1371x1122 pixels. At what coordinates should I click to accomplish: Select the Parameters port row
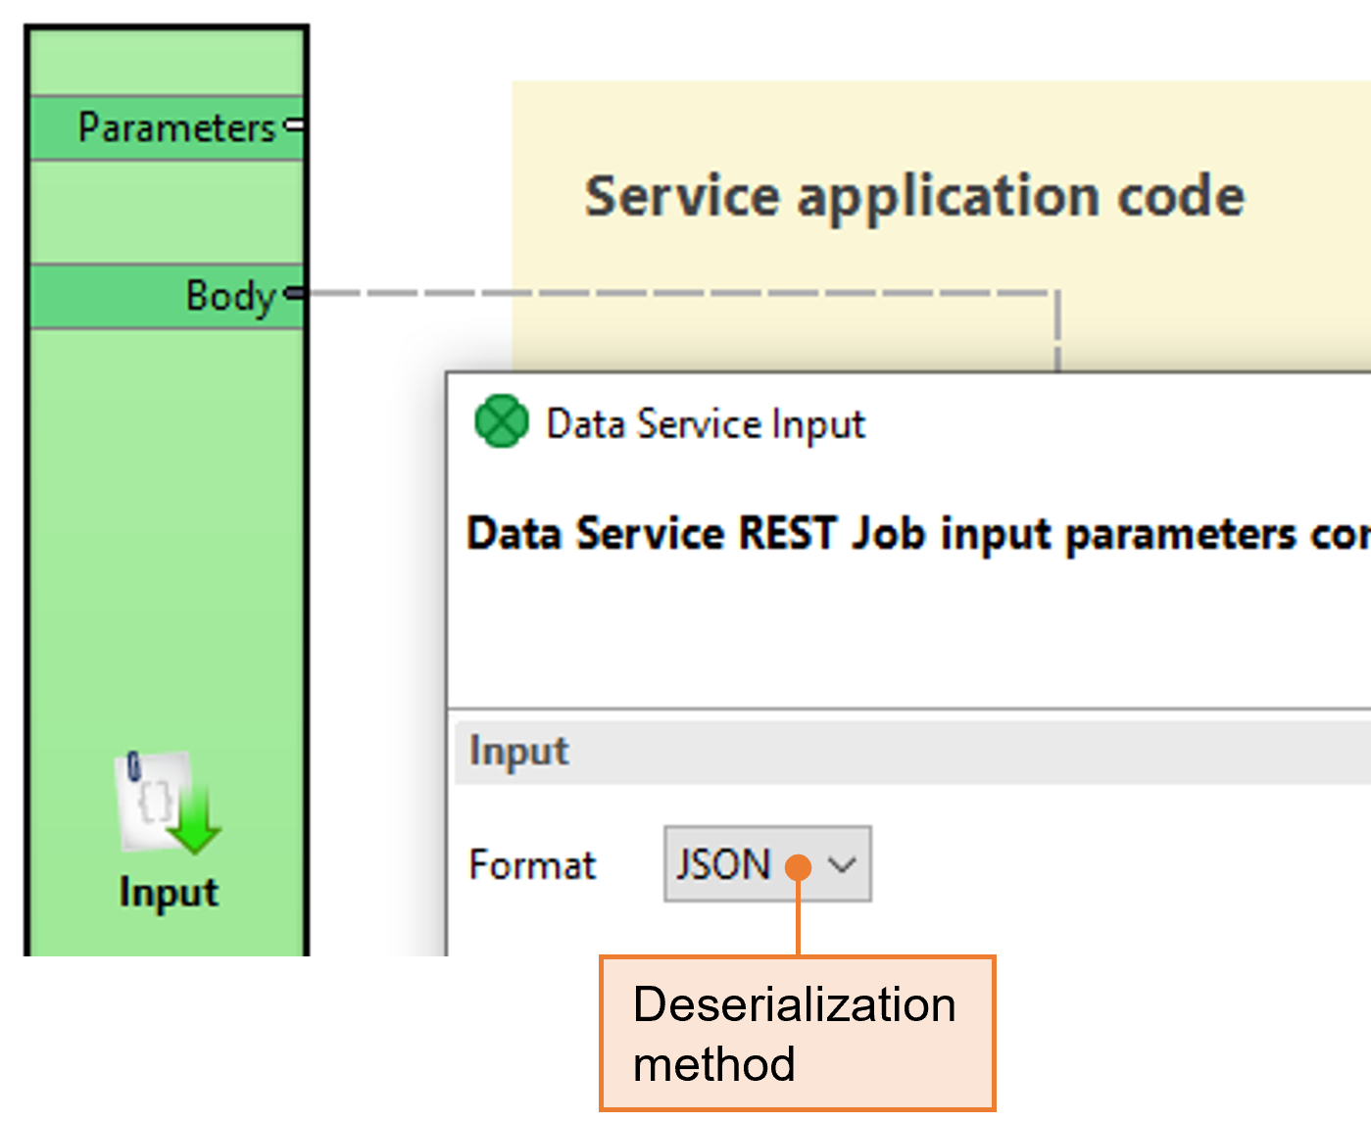coord(167,127)
